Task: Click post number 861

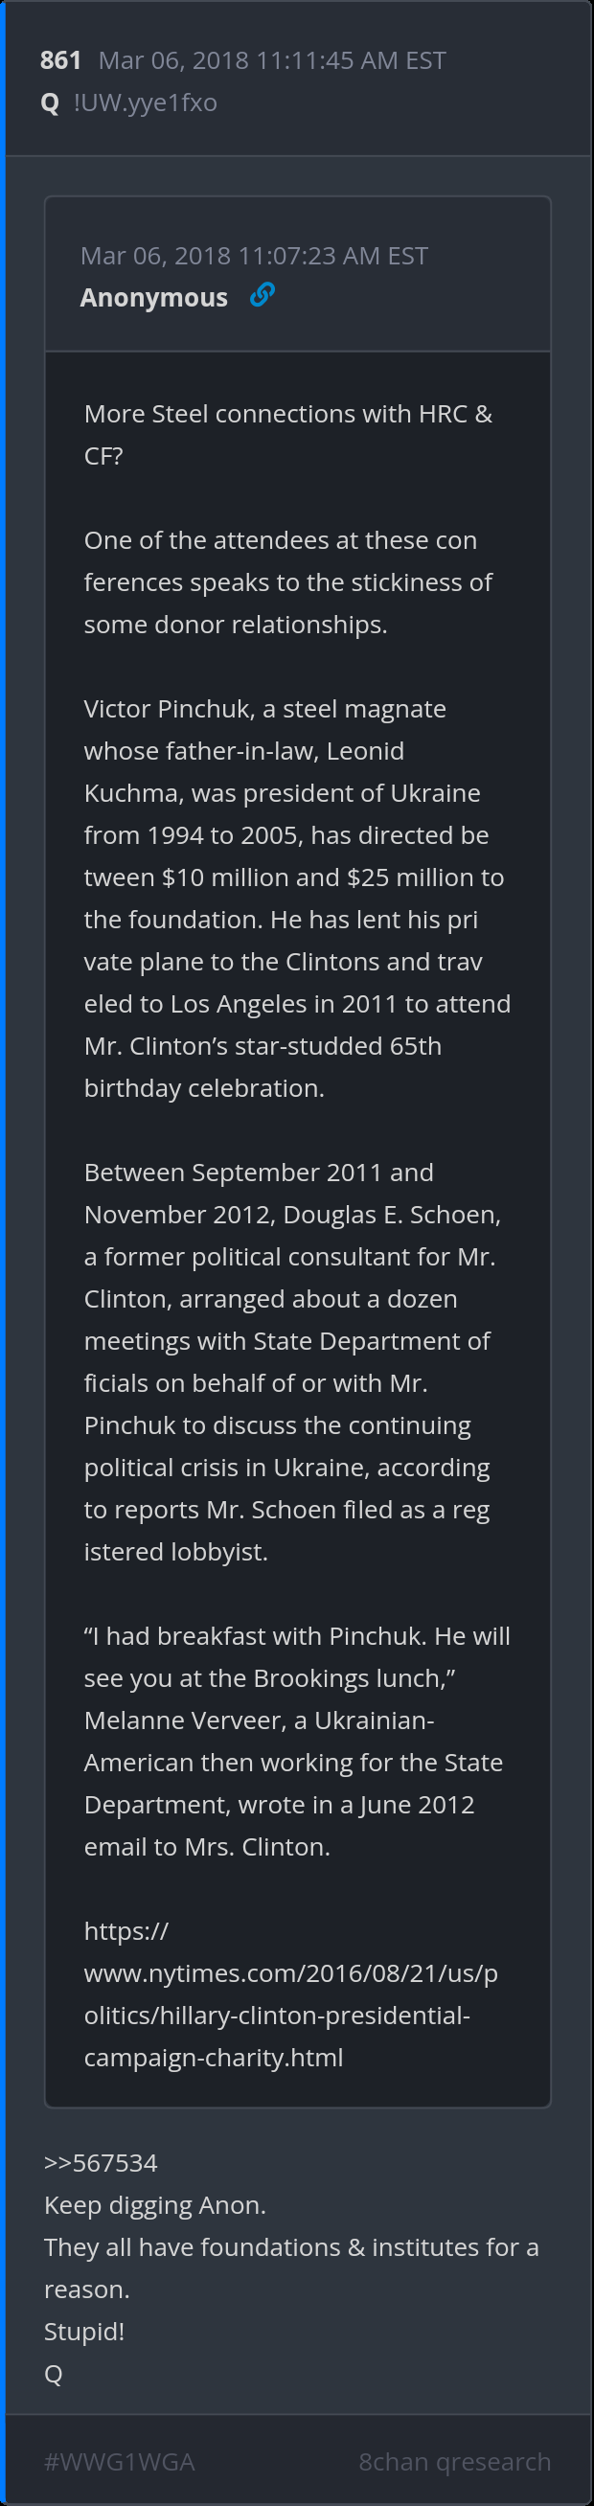Action: click(60, 60)
